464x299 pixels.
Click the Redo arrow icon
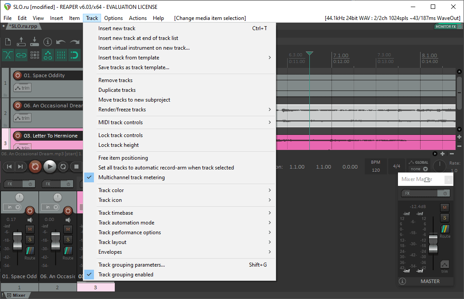tap(74, 42)
